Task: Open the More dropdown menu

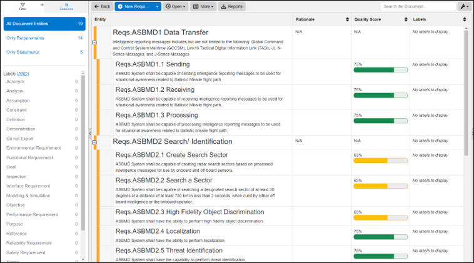Action: pos(203,6)
